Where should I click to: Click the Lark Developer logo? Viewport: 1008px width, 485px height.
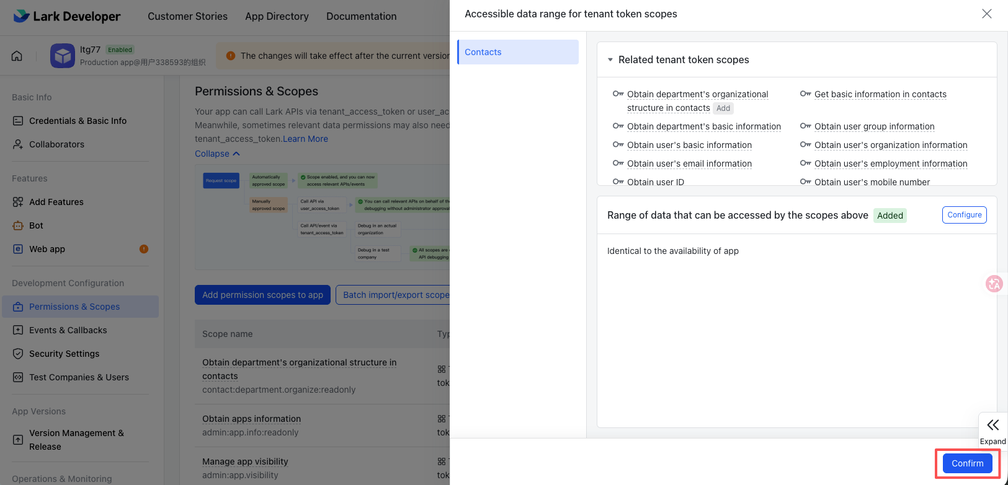[67, 16]
